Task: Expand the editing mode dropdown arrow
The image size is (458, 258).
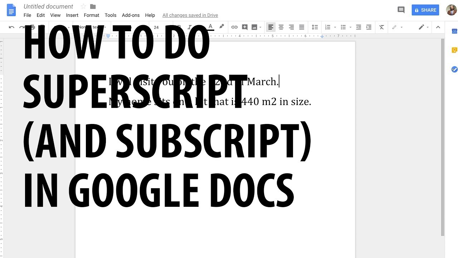Action: coord(428,27)
